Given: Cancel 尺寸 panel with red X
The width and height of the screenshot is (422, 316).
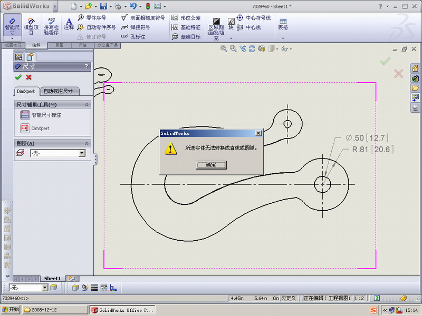Looking at the screenshot, I should (28, 77).
